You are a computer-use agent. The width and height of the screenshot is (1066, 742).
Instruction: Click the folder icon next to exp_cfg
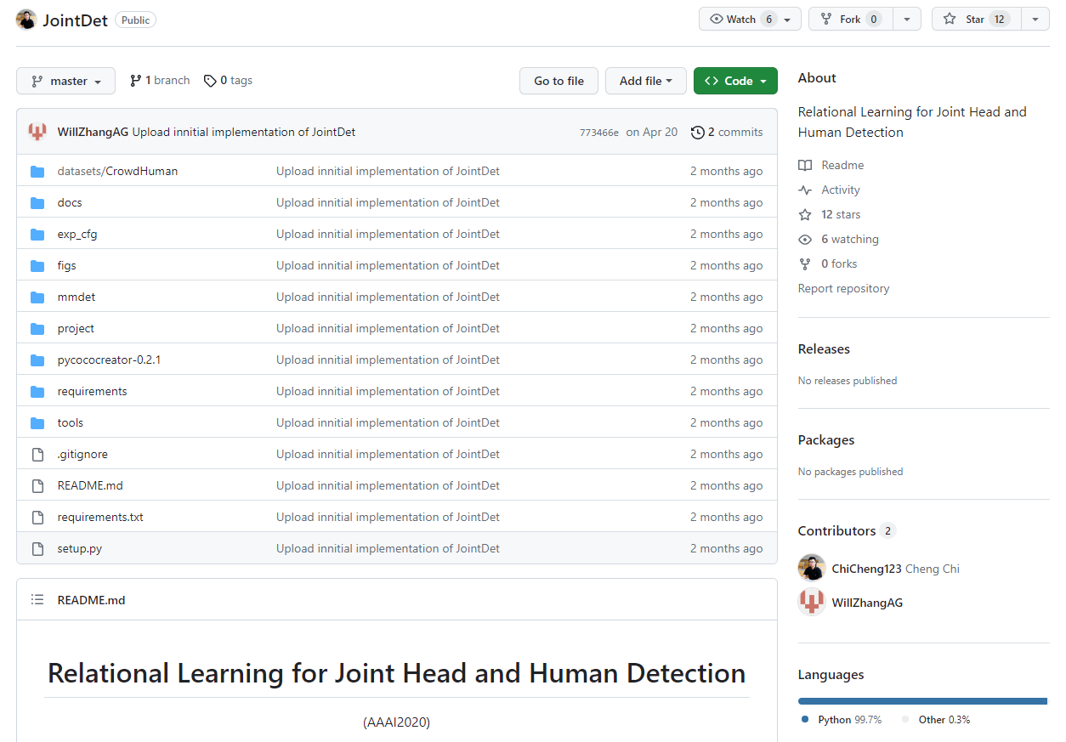click(37, 234)
